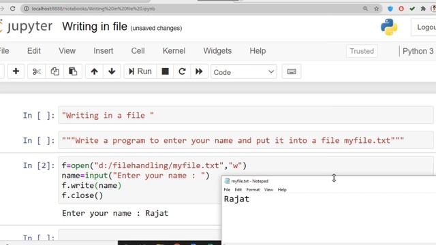Click the output text Enter your name : Rajat
Screen dimensions: 436x245
115,213
